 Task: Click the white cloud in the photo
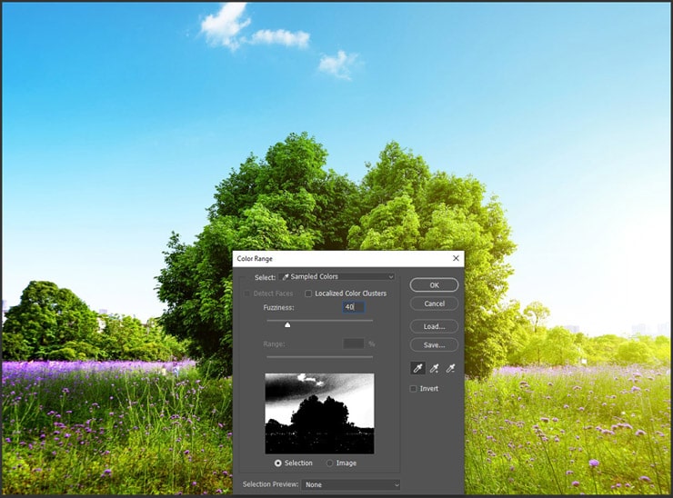[x=226, y=25]
